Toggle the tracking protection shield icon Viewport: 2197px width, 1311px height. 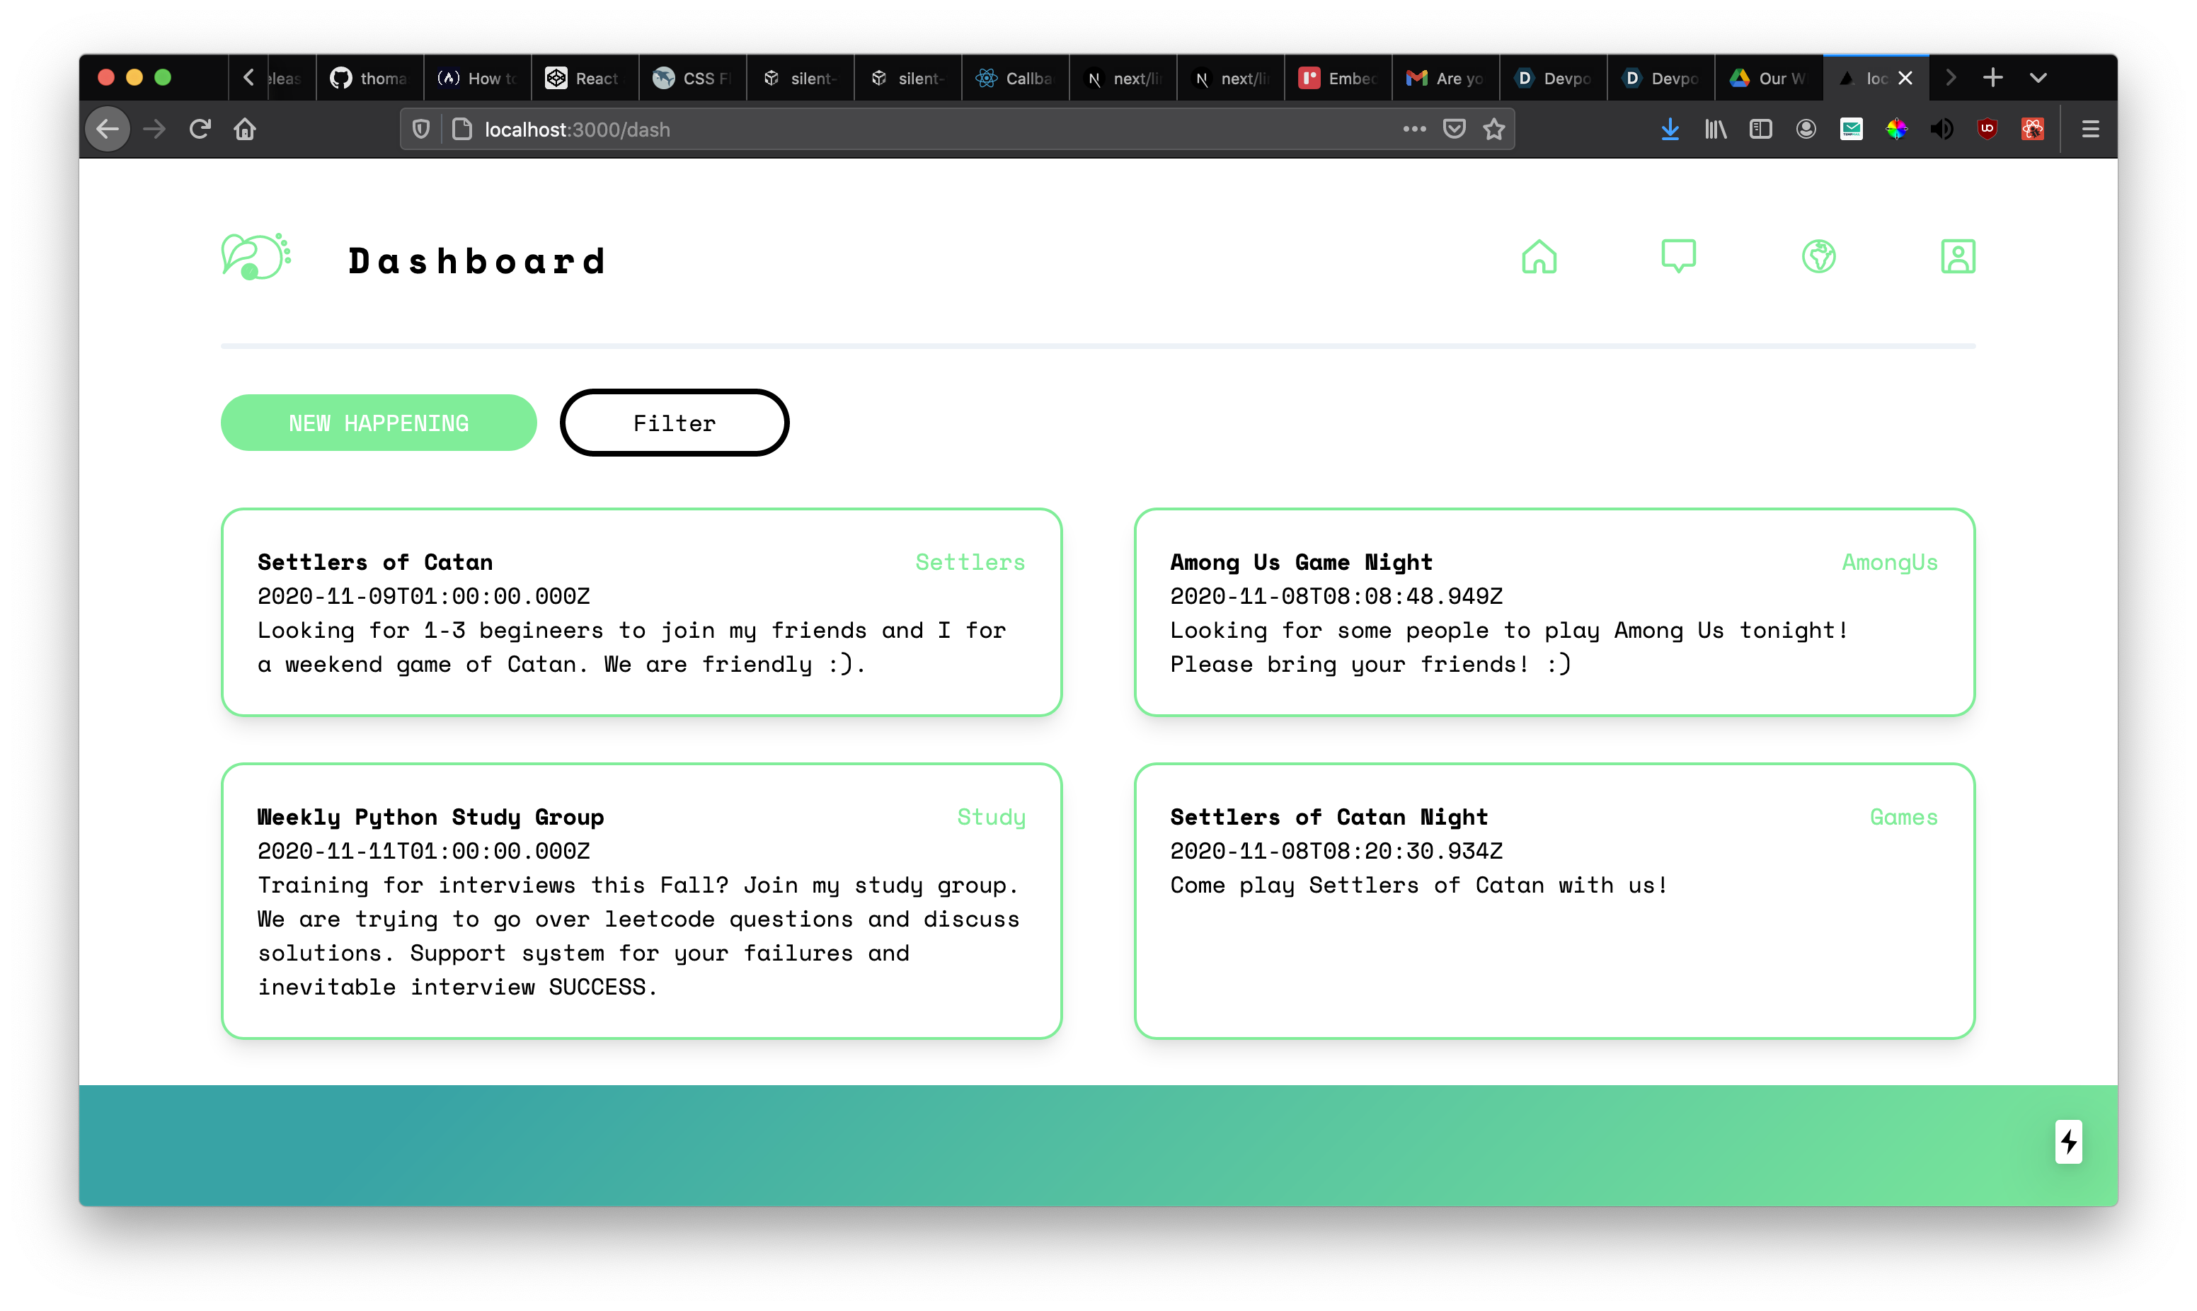421,130
